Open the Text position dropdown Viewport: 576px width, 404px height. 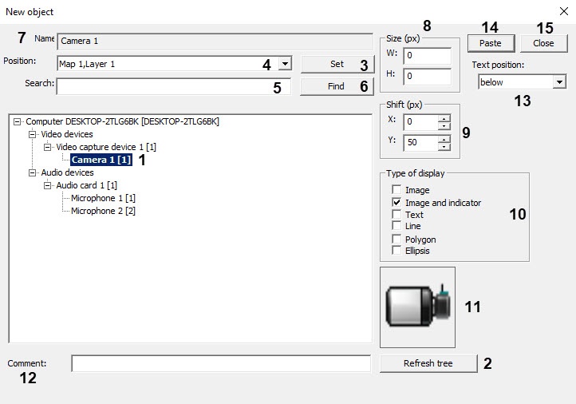[559, 81]
